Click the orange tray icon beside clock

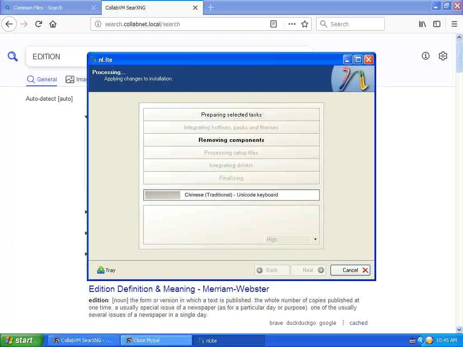tap(430, 341)
